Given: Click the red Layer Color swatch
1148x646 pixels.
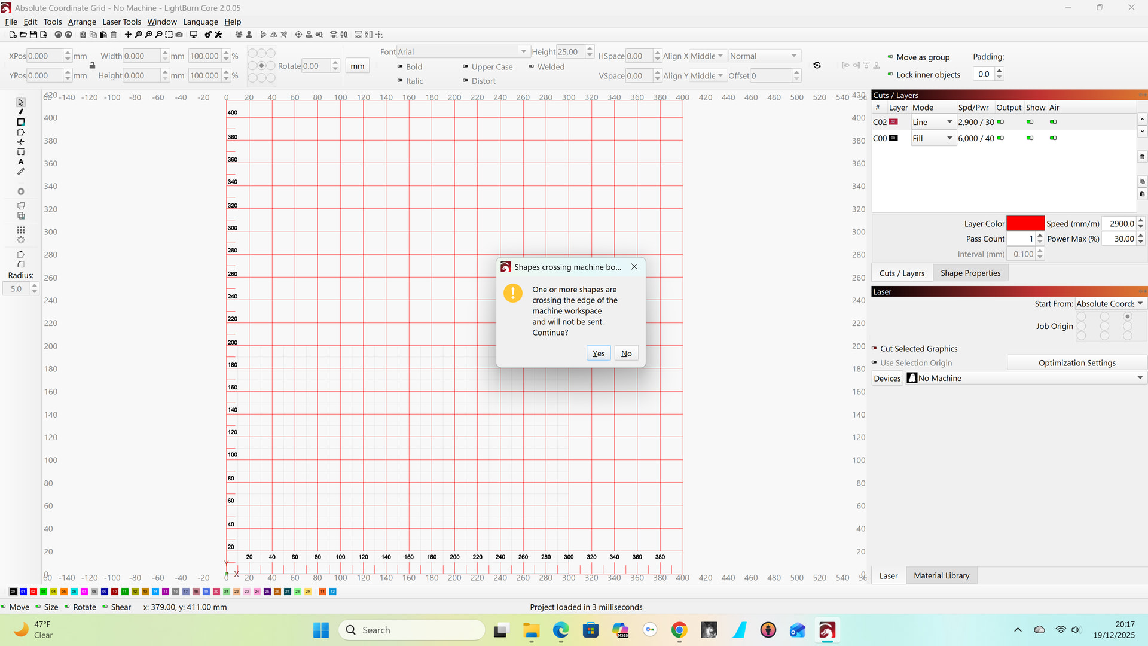Looking at the screenshot, I should click(1025, 224).
